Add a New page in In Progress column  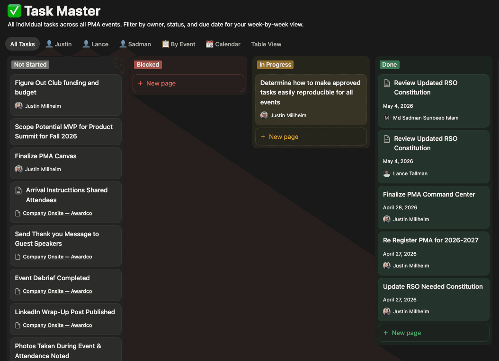(x=311, y=137)
